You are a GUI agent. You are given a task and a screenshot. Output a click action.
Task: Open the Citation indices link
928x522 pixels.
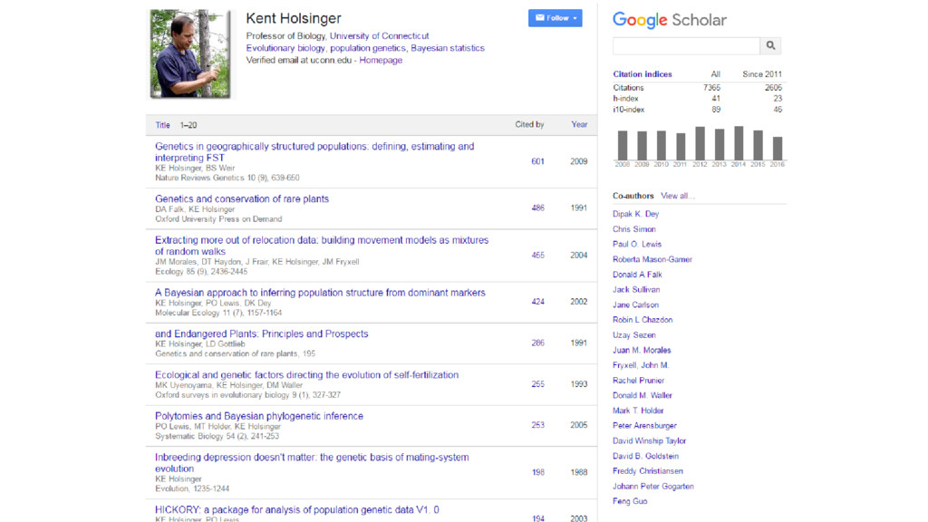643,74
